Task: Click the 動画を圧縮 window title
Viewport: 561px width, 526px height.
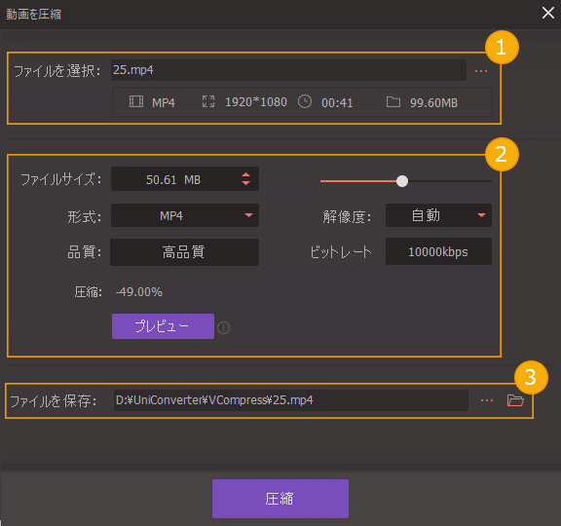Action: click(x=34, y=15)
